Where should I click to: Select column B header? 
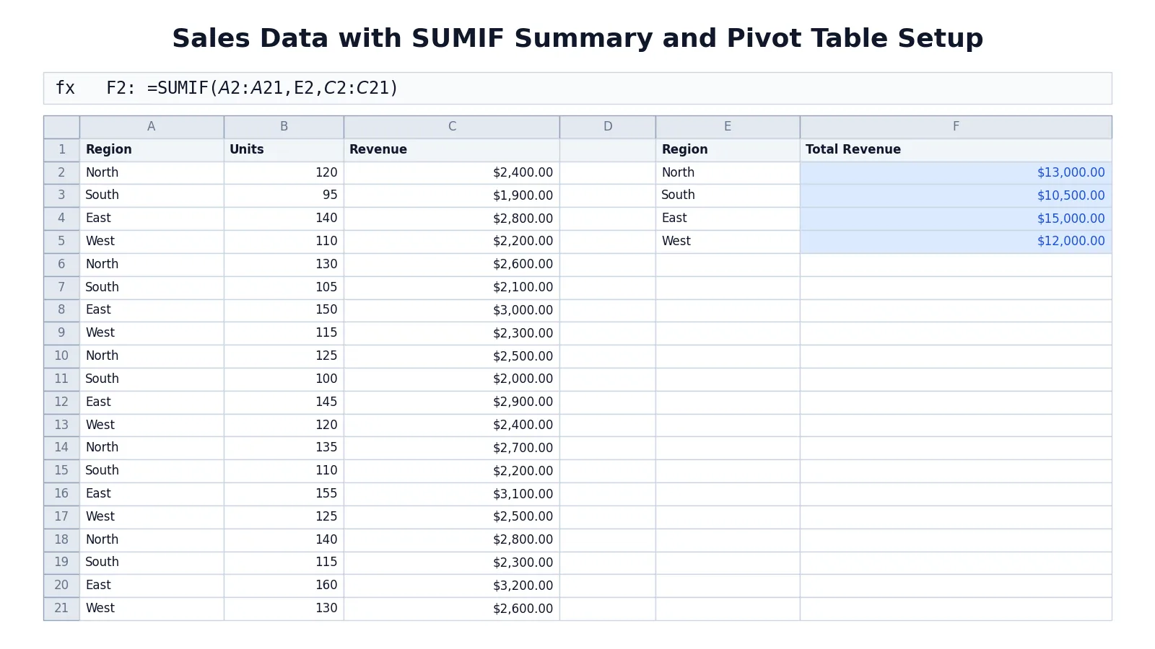[x=284, y=127]
